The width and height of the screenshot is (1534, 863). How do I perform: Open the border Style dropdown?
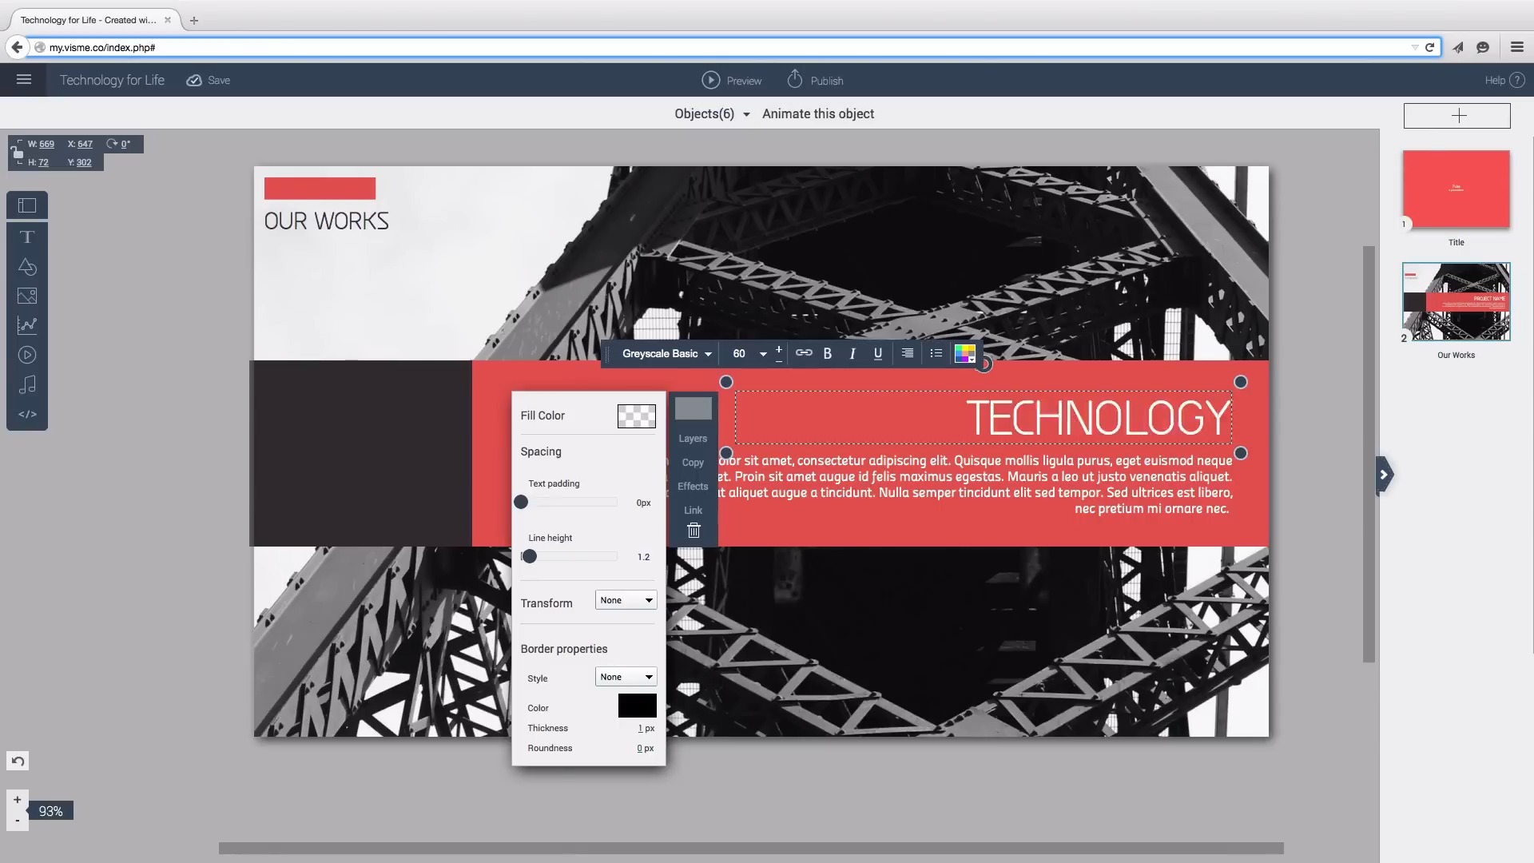point(624,676)
